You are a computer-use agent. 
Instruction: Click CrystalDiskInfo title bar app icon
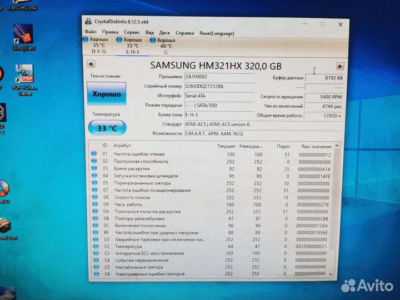88,21
